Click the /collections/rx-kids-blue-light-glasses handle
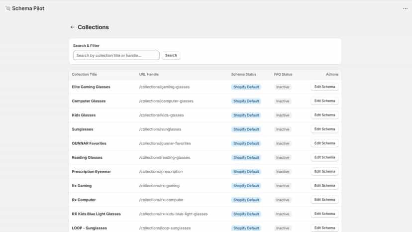 point(173,214)
